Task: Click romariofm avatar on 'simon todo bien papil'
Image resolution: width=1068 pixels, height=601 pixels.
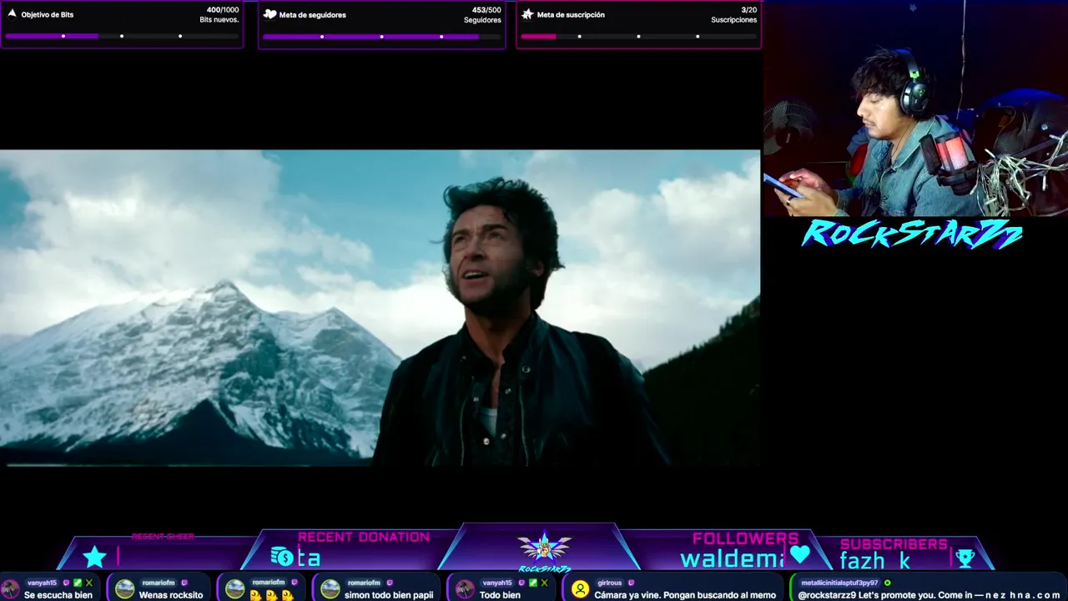Action: coord(330,589)
